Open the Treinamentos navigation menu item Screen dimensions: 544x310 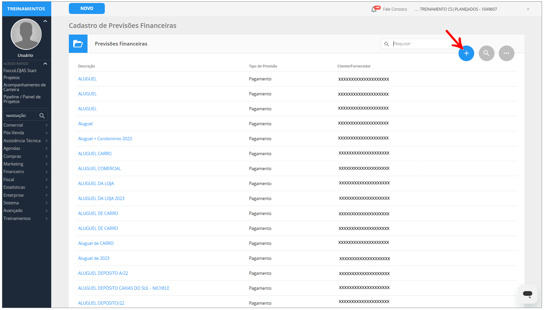click(x=26, y=219)
